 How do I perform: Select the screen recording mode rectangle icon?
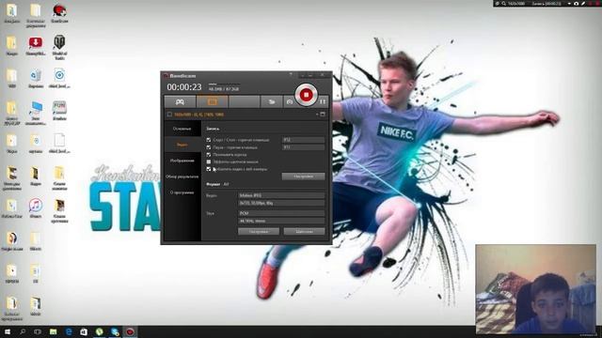[213, 102]
